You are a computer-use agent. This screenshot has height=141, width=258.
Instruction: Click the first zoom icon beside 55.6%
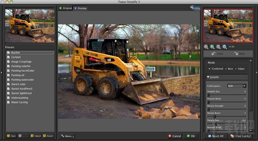(x=206, y=47)
